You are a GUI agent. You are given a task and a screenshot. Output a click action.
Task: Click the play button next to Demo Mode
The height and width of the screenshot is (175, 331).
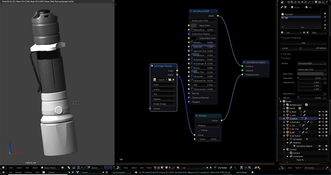pyautogui.click(x=252, y=172)
